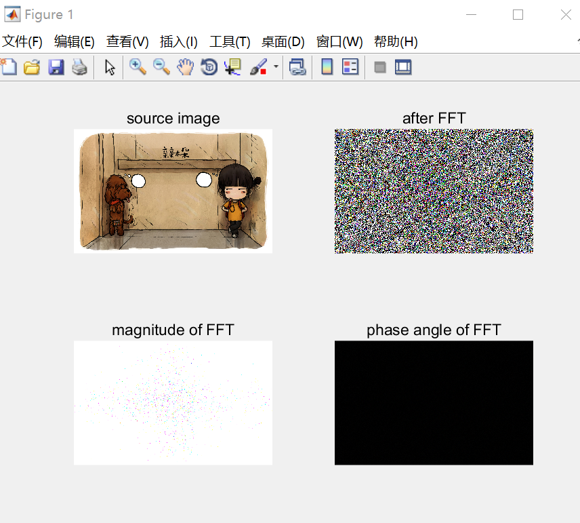Open the 工具(T) menu
The width and height of the screenshot is (580, 523).
click(x=230, y=41)
